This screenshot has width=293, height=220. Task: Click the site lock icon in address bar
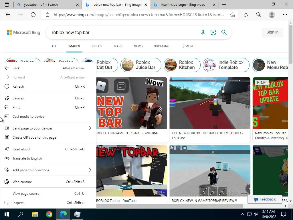(x=47, y=15)
